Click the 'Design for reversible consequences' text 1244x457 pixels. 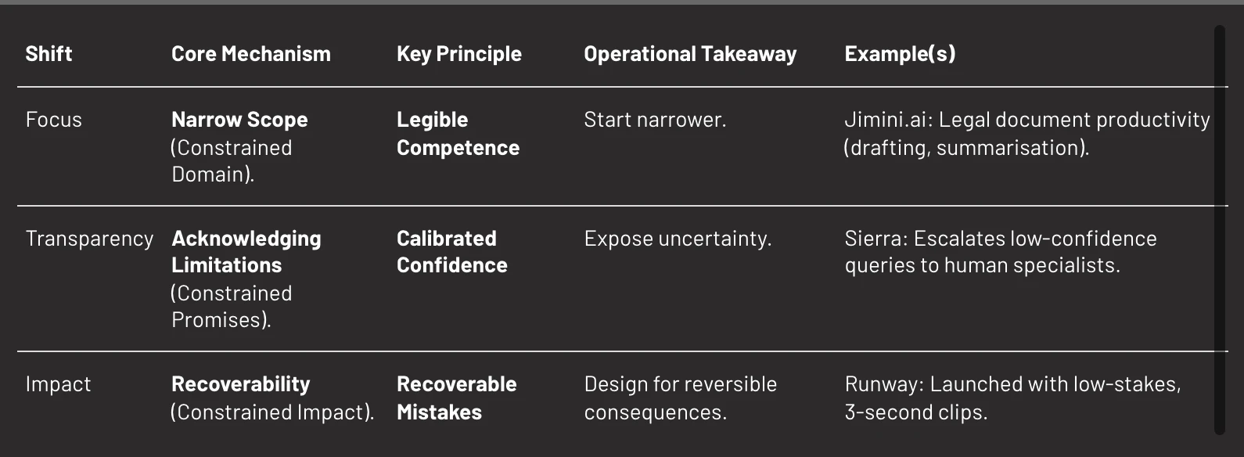click(x=680, y=398)
